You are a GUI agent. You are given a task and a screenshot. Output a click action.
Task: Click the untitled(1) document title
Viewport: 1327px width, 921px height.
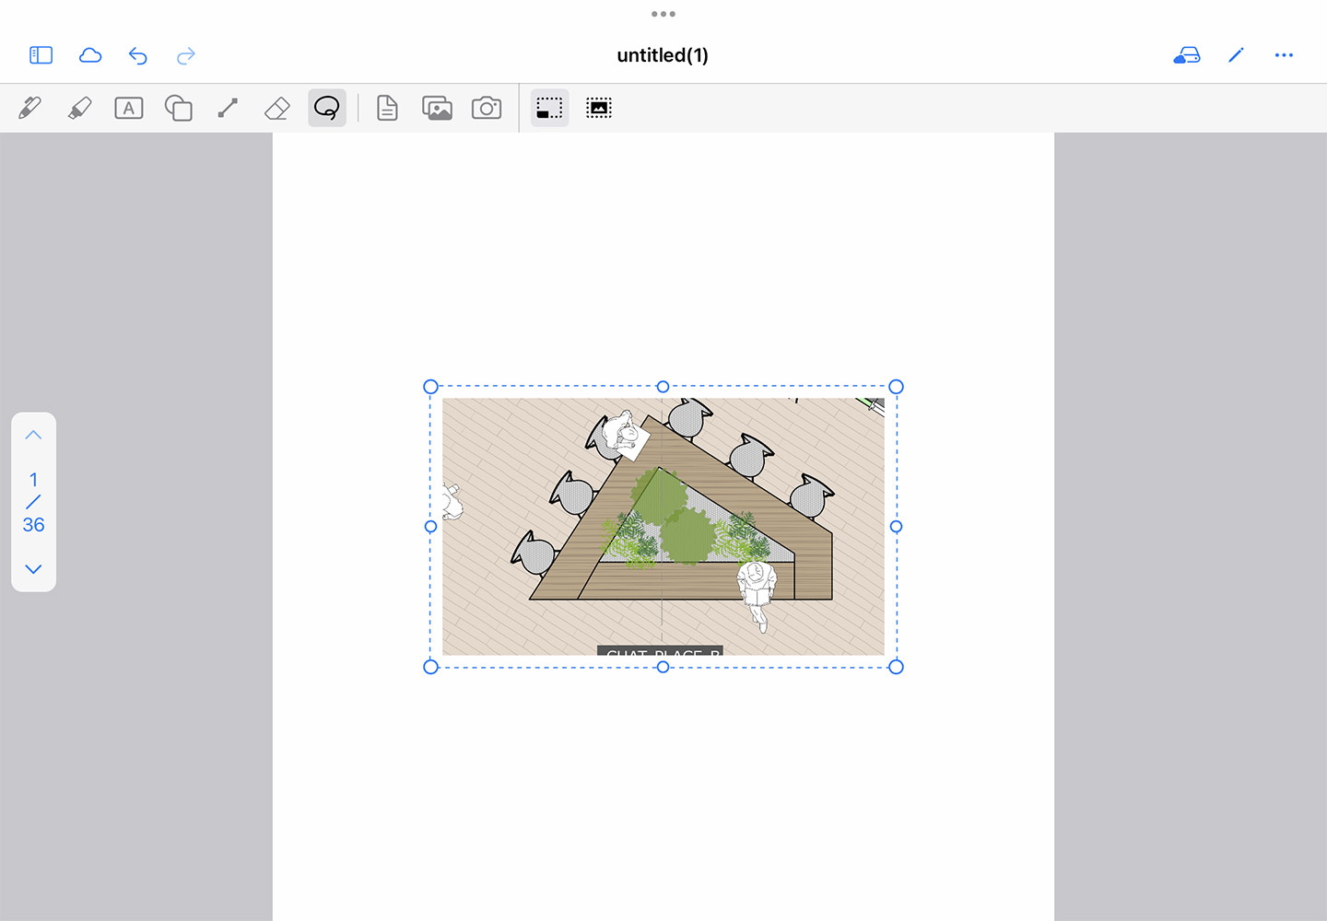click(663, 55)
